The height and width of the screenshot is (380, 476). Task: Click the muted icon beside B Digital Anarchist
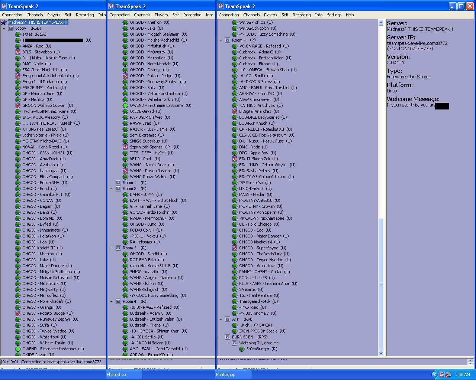235,111
